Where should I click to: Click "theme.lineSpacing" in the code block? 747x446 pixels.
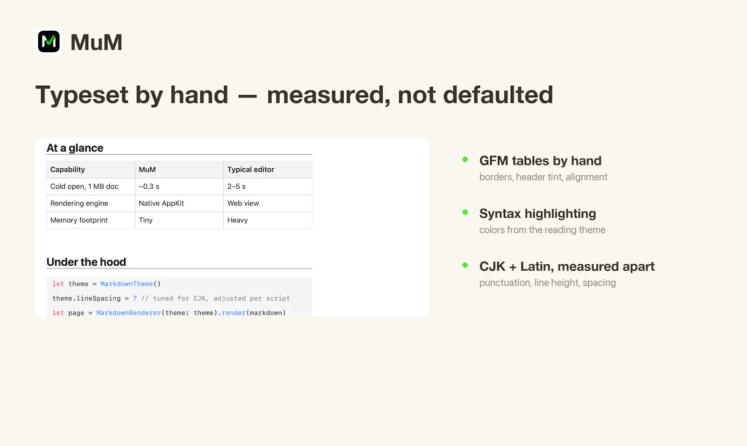pos(86,298)
